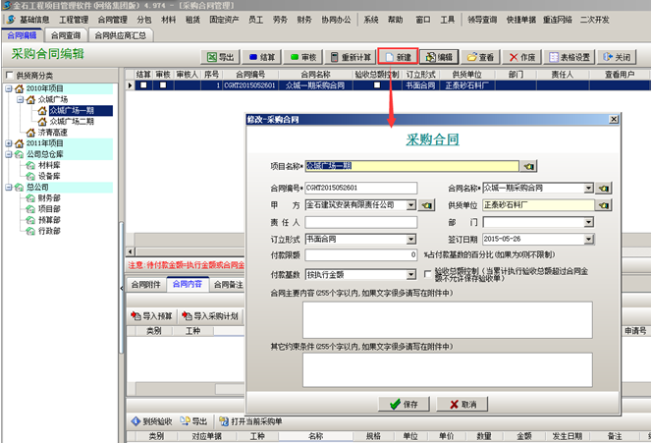Toggle the 供货商分类 checkbox

coord(10,75)
